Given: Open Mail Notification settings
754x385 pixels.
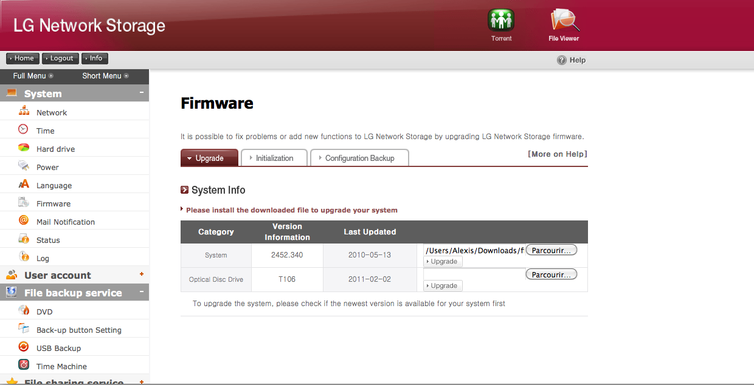Looking at the screenshot, I should pos(66,222).
